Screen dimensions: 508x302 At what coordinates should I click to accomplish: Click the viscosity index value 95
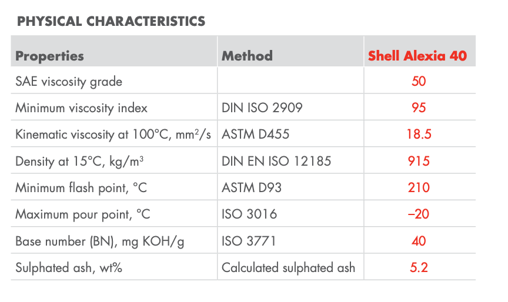pyautogui.click(x=419, y=108)
